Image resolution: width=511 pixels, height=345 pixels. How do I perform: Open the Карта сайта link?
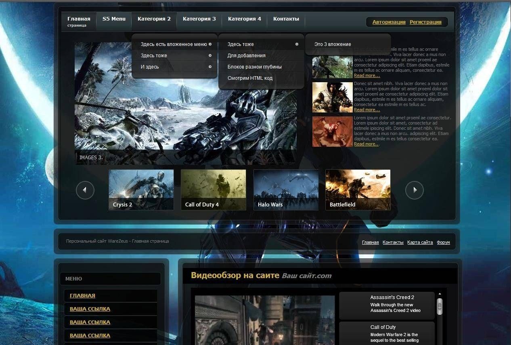coord(420,242)
